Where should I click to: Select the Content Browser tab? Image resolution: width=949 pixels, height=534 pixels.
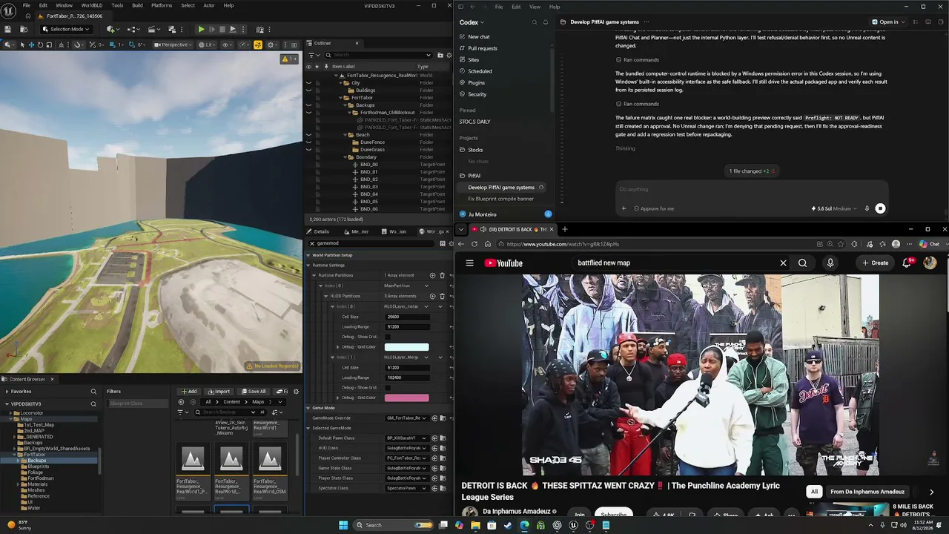click(x=27, y=379)
